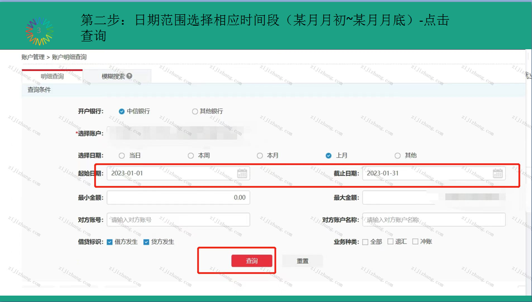Open the calendar picker for 起始日期
Viewport: 532px width, 302px height.
click(242, 173)
